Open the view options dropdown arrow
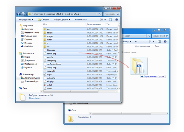 (106, 20)
